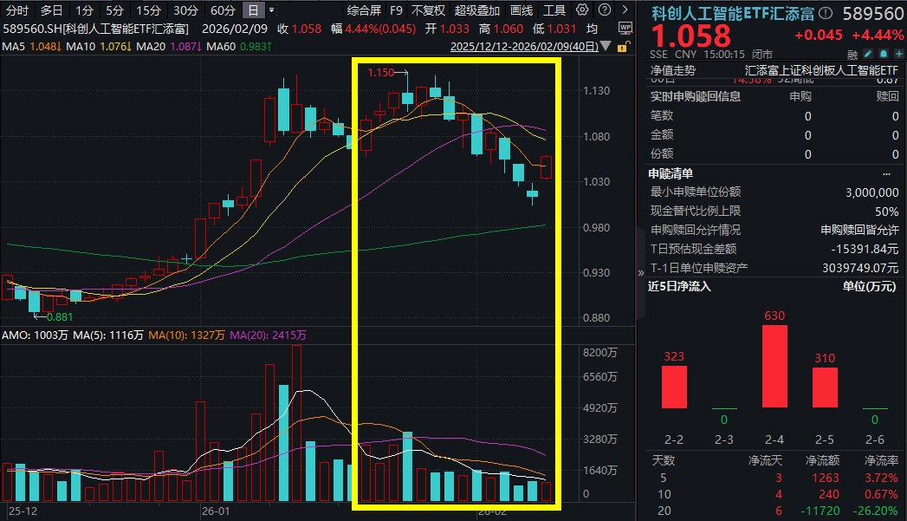Expand toolbar with right chevron arrow
This screenshot has width=907, height=521.
[x=625, y=10]
